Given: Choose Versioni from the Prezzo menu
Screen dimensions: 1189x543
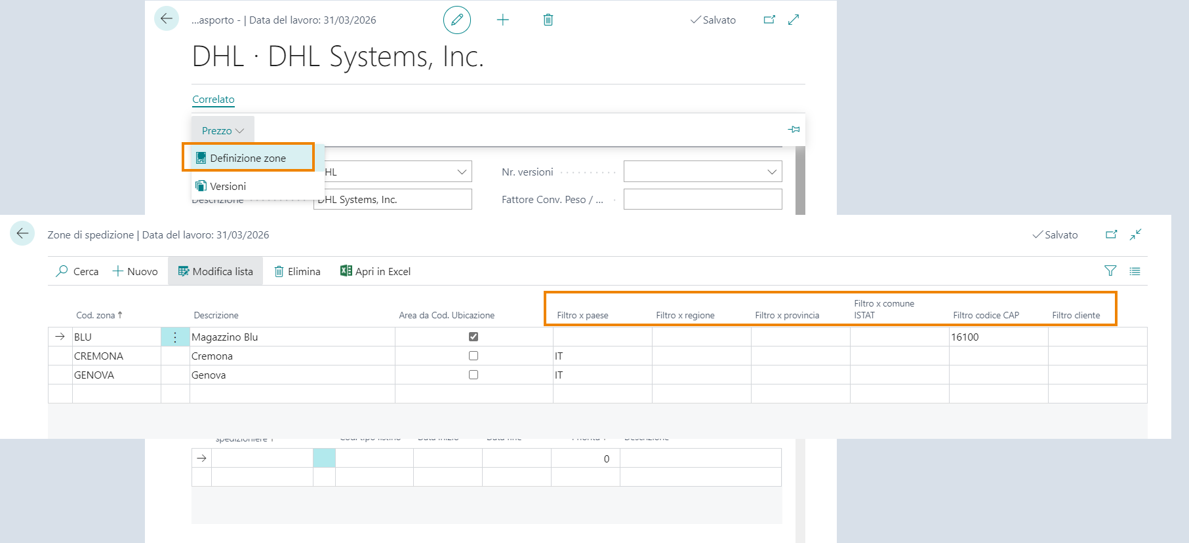Looking at the screenshot, I should 228,186.
